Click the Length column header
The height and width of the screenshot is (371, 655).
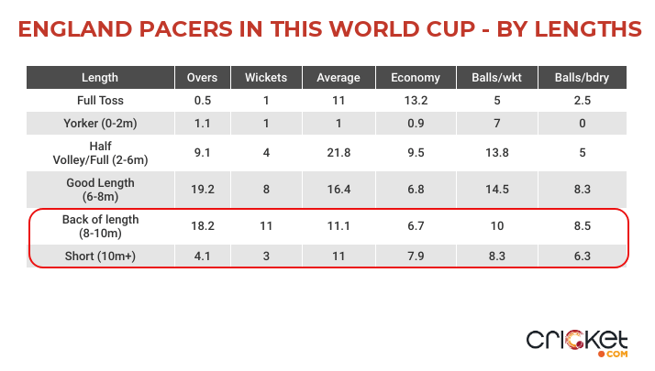(x=100, y=78)
